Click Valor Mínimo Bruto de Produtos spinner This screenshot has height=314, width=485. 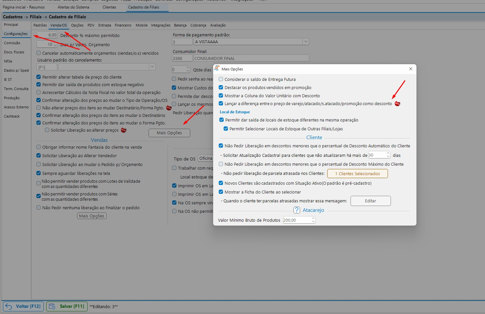tap(313, 220)
